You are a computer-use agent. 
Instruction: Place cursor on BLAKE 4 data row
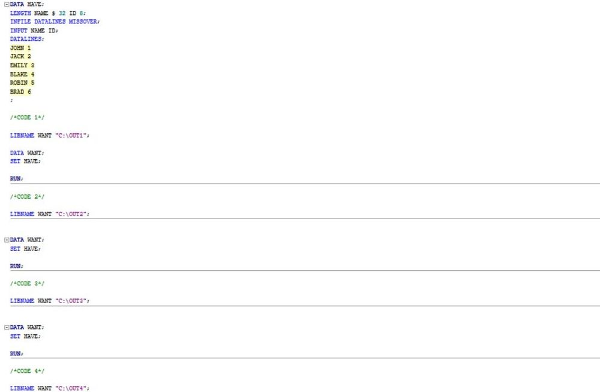pos(22,74)
